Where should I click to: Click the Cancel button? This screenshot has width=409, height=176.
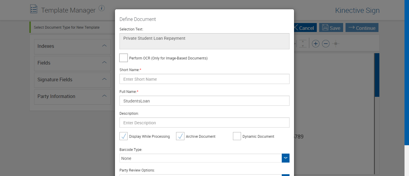304,28
